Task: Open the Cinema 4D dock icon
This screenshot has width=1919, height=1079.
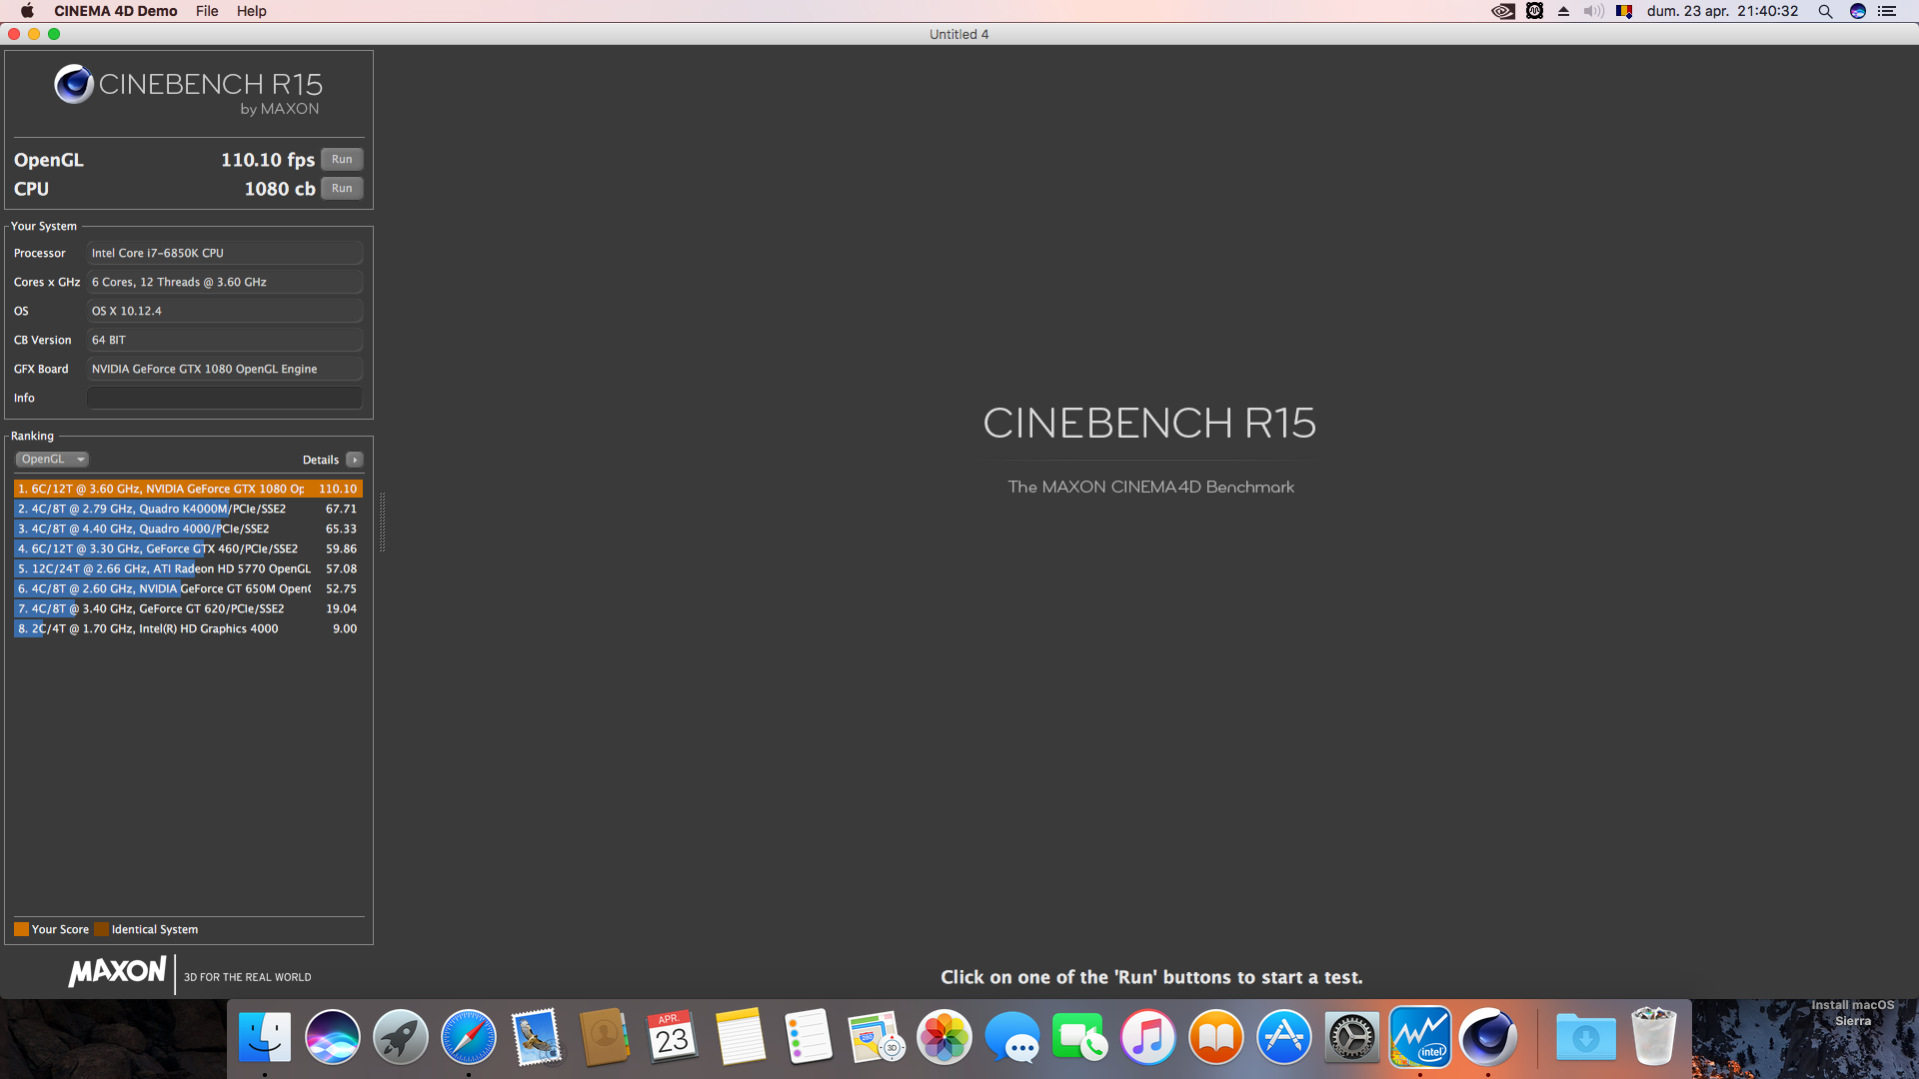Action: click(1487, 1037)
